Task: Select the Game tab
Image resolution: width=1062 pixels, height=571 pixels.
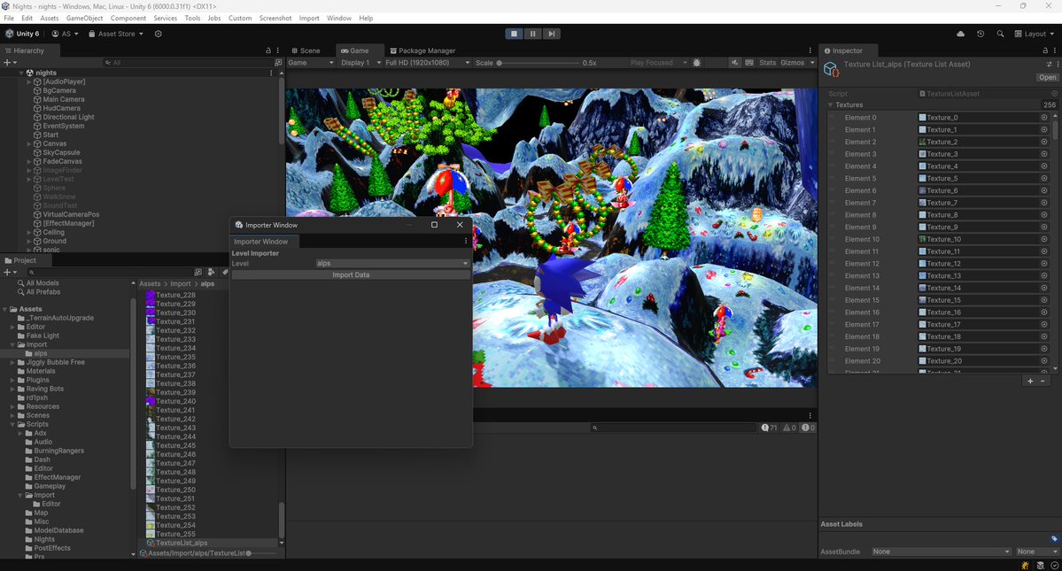Action: tap(355, 50)
